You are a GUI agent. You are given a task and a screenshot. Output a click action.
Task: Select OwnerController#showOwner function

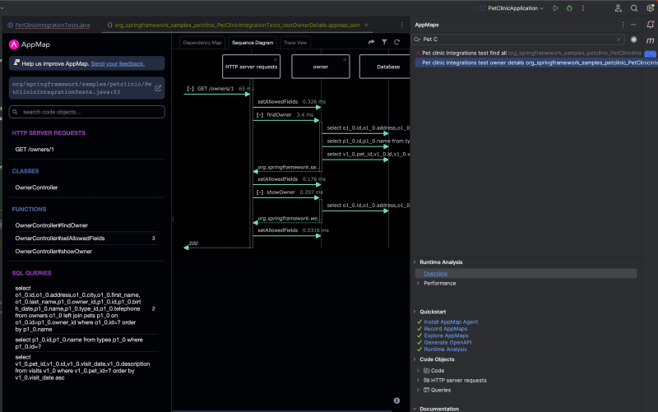pyautogui.click(x=53, y=252)
